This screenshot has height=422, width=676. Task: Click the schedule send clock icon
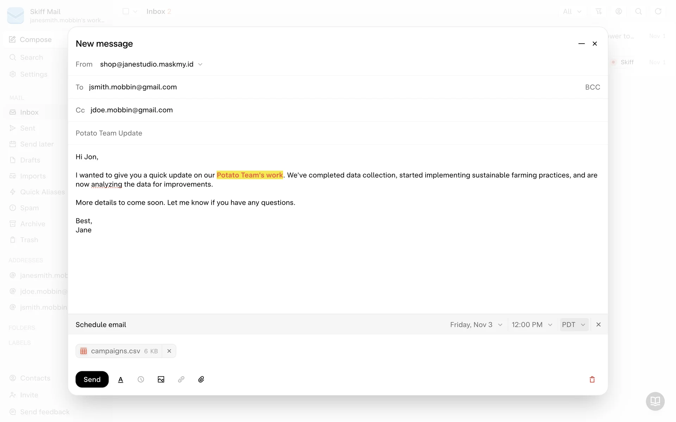(141, 379)
